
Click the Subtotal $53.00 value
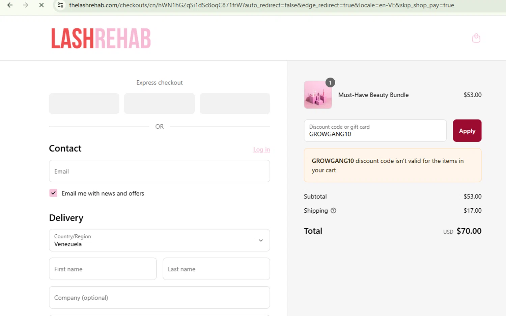472,196
